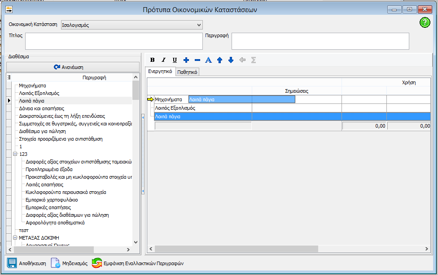Click inside the Τίτλος text field
The height and width of the screenshot is (275, 438).
[114, 41]
